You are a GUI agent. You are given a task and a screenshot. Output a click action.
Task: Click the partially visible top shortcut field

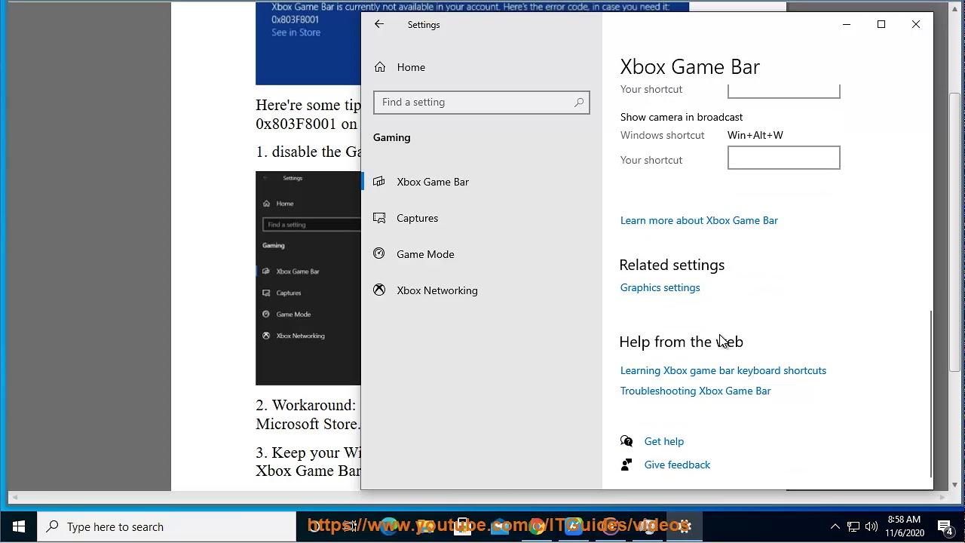(x=783, y=91)
